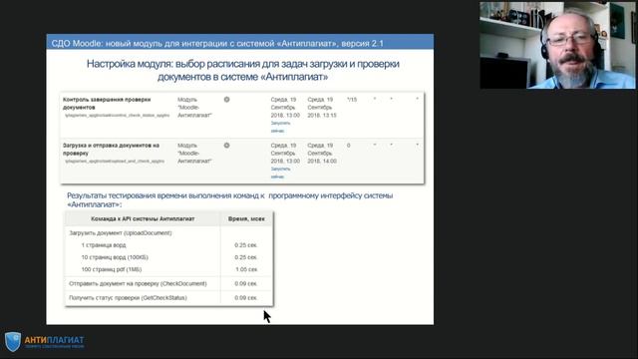The image size is (638, 359).
Task: Click column header 'Команда к API системы Антиплагиат'
Action: coord(143,219)
